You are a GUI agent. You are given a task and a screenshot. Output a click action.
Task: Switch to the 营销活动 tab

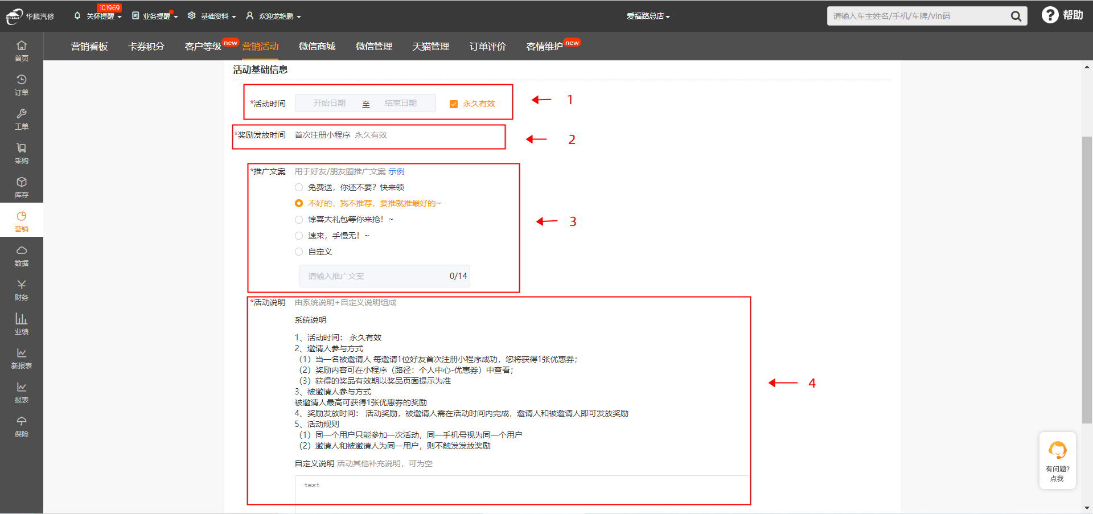[260, 46]
